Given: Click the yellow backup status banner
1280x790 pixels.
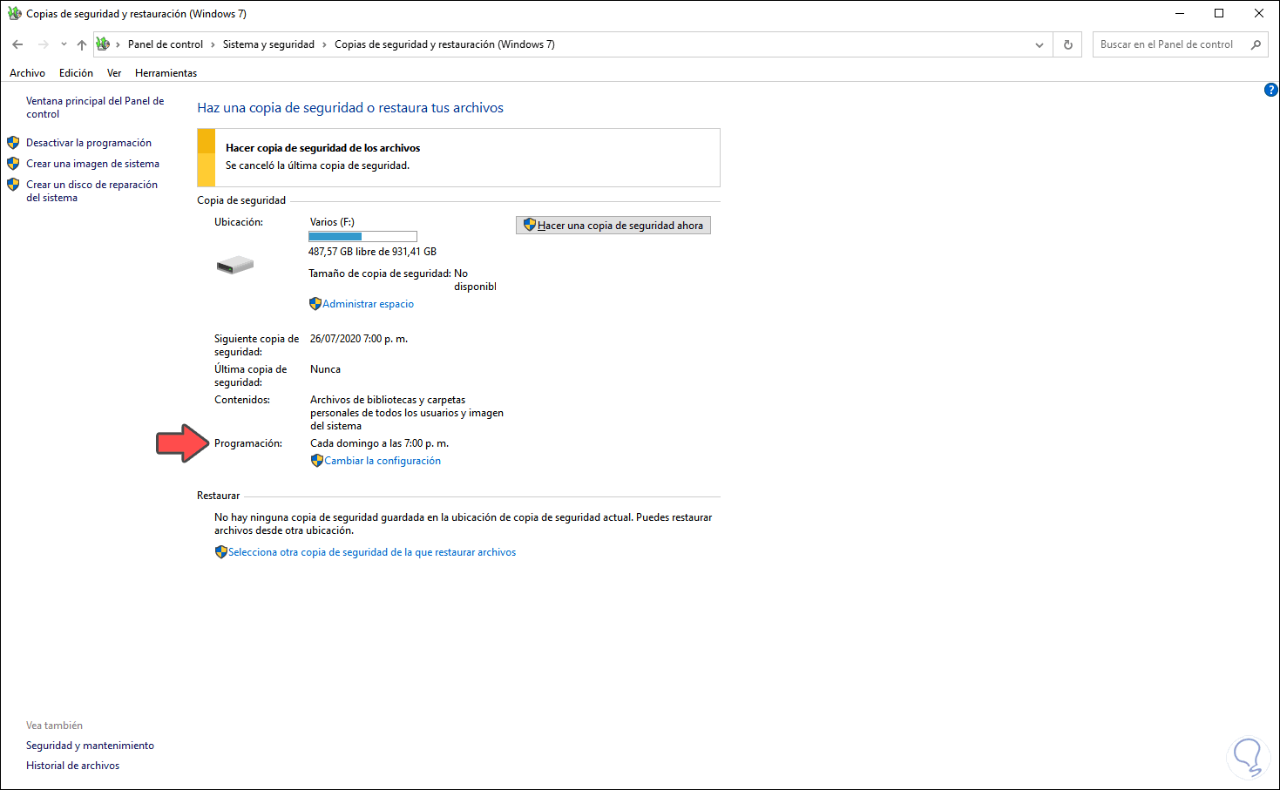Looking at the screenshot, I should pyautogui.click(x=458, y=158).
